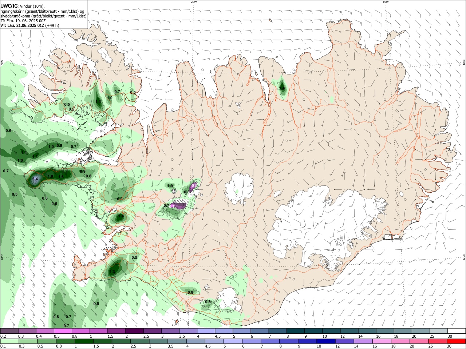Viewport: 466px width, 349px height.
Task: Select the orchid snow swatch from 0.4 to 0.5
Action: [45, 331]
